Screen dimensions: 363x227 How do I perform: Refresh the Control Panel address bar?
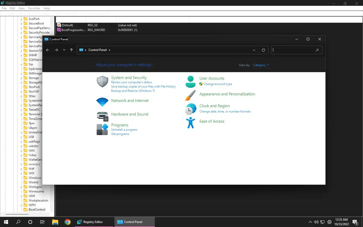[263, 50]
